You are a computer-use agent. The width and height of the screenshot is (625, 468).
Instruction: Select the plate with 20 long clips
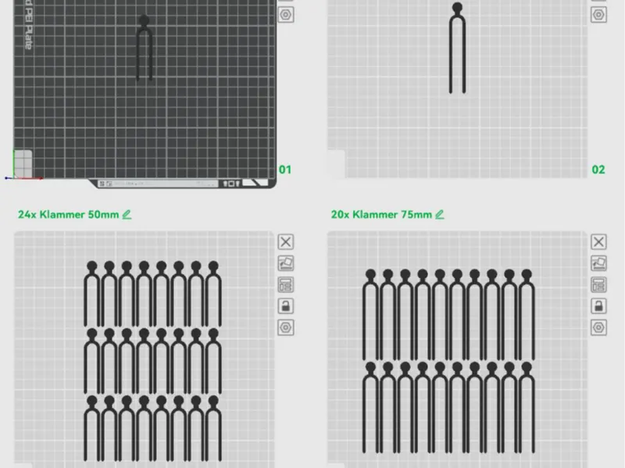pyautogui.click(x=457, y=349)
